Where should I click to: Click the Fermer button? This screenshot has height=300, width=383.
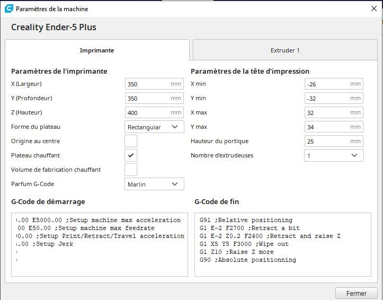tap(357, 293)
